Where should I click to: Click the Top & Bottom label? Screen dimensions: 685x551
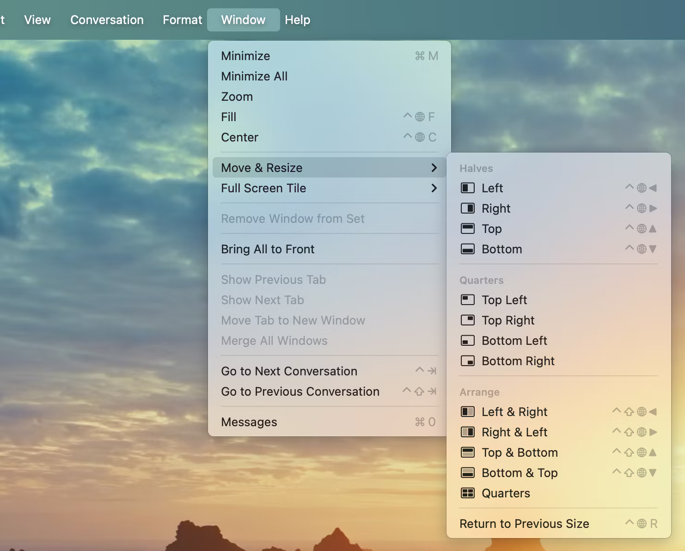click(x=520, y=453)
